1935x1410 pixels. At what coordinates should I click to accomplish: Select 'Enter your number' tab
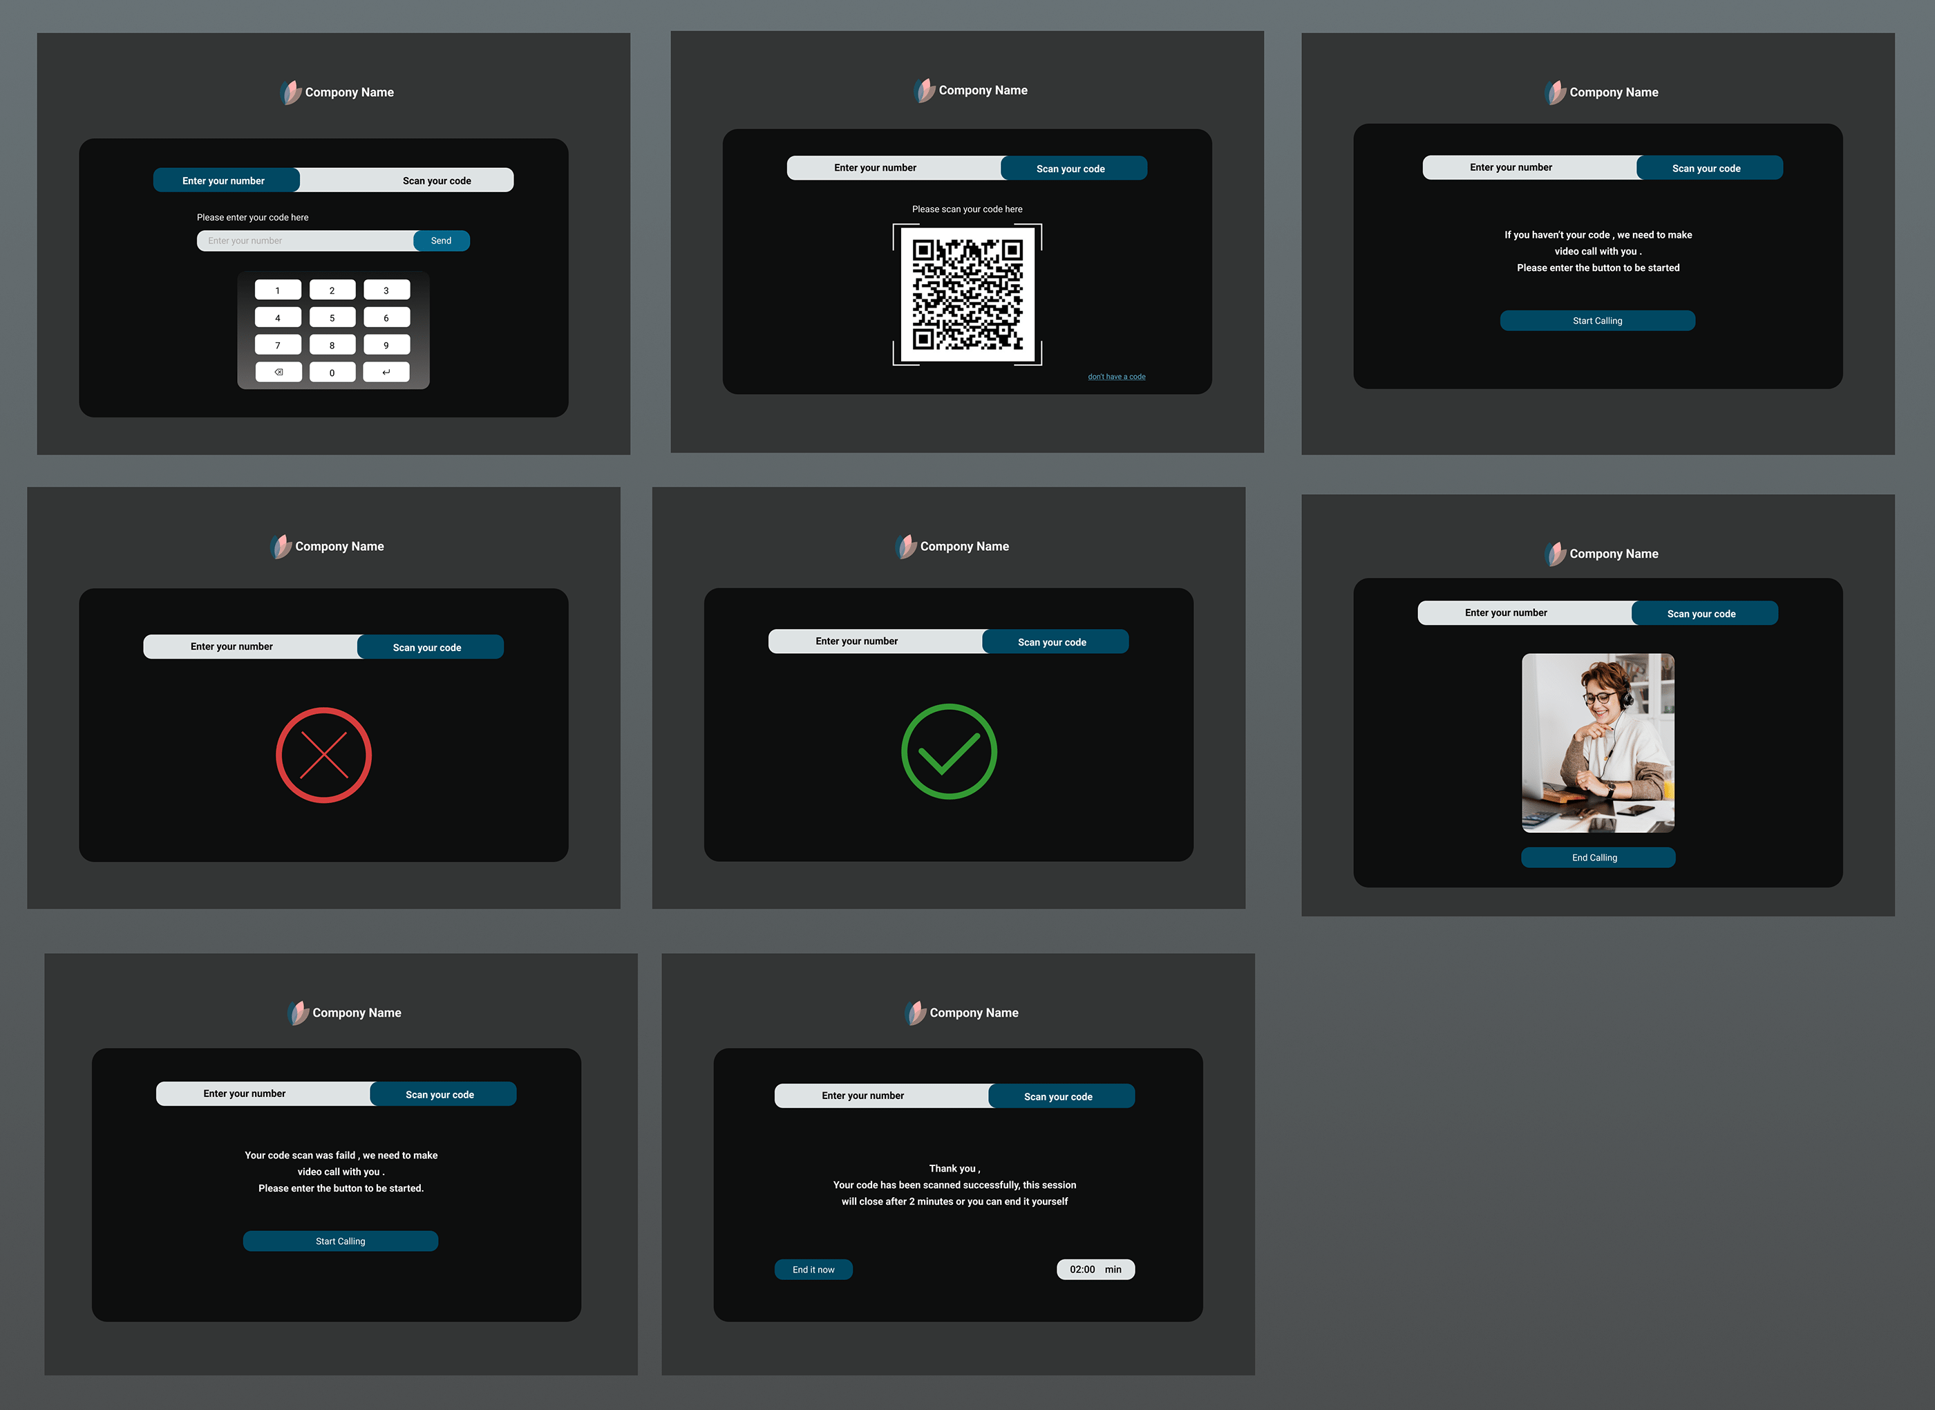(x=223, y=180)
